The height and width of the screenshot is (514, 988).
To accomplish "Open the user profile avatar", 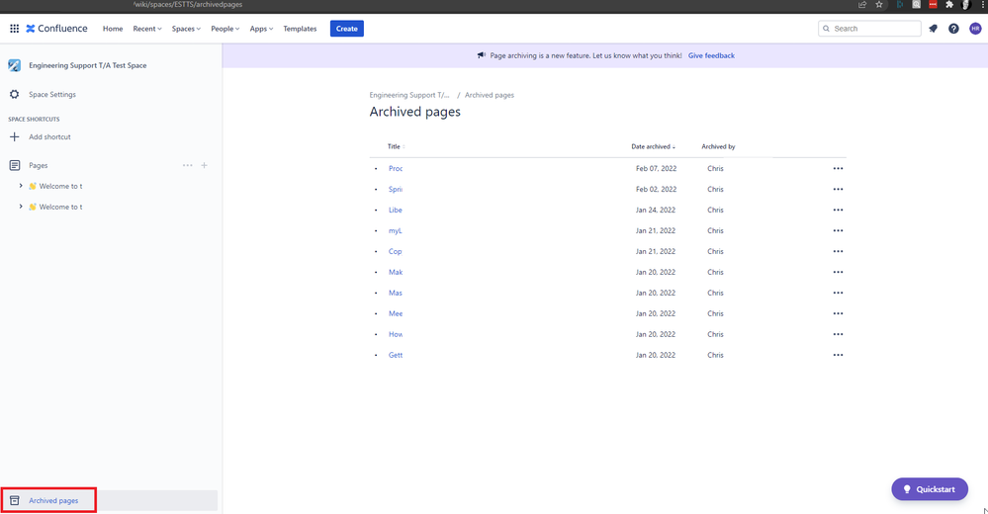I will 975,29.
